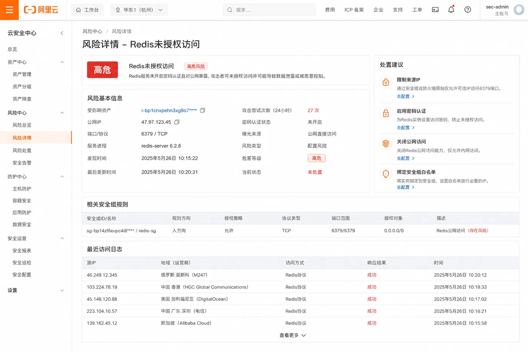This screenshot has height=352, width=528.
Task: Launch the Cloud Shell terminal icon
Action: [x=435, y=10]
